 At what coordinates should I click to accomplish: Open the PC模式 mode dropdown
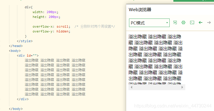click(x=149, y=23)
